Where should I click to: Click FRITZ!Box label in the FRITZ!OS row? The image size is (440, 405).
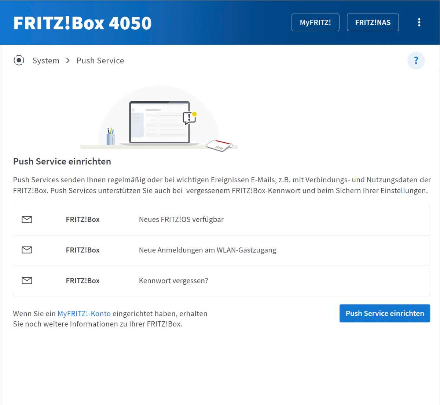pos(83,219)
